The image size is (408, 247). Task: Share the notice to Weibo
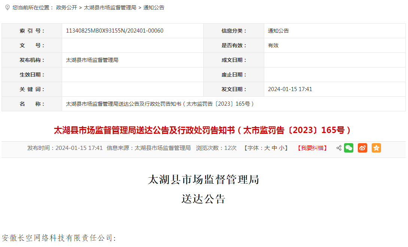(362, 148)
